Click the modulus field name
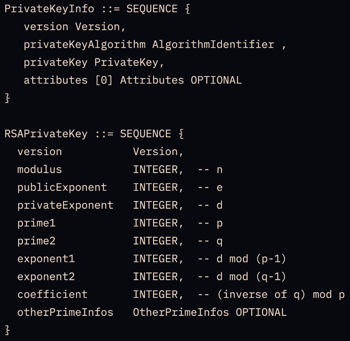 pyautogui.click(x=40, y=170)
